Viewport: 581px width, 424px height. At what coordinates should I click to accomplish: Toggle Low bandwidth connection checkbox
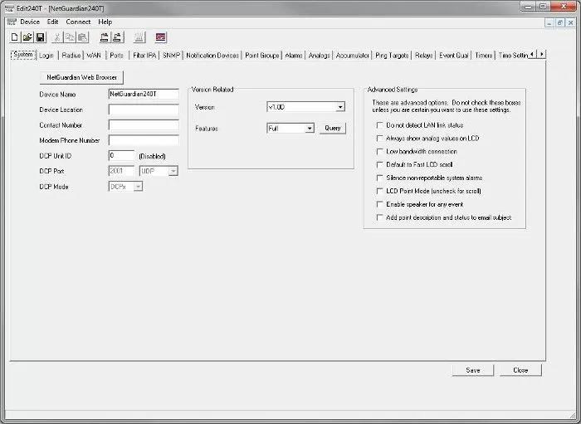tap(379, 152)
